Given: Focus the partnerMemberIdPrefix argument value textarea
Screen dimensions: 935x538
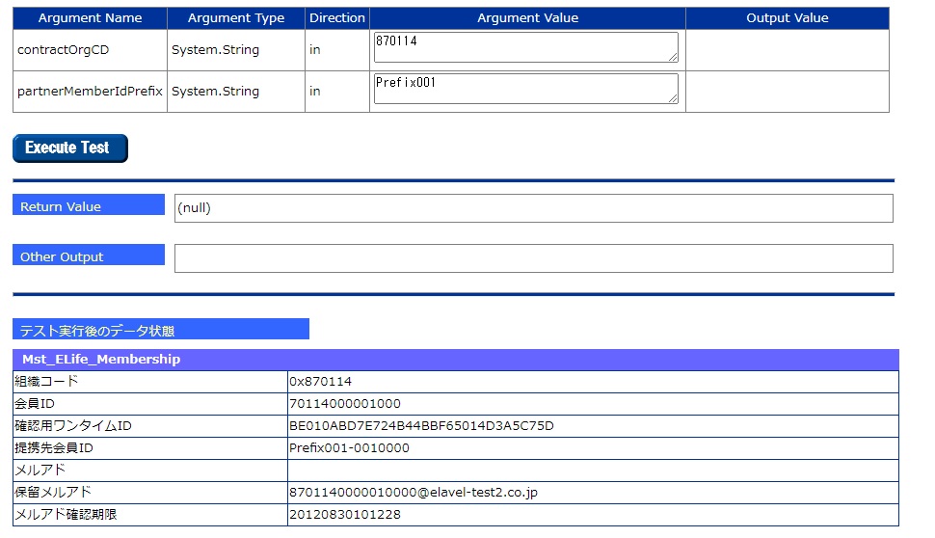Looking at the screenshot, I should 526,89.
